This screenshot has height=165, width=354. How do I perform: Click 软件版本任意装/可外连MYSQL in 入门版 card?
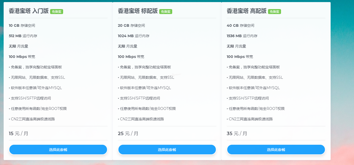(35, 88)
